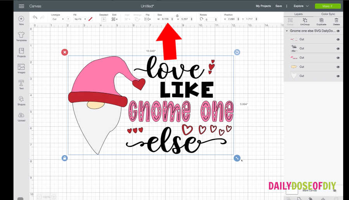Open the hamburger main menu
This screenshot has width=349, height=200.
(21, 6)
